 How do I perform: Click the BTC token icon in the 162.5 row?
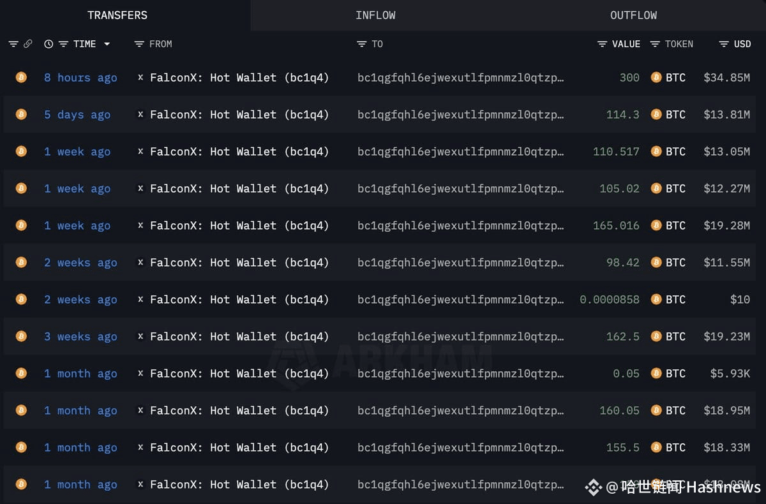click(656, 336)
